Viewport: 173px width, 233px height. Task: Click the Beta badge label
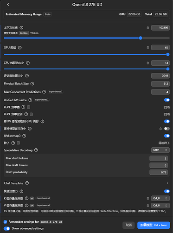pos(48,14)
